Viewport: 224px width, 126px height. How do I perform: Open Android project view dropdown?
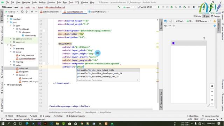point(12,12)
